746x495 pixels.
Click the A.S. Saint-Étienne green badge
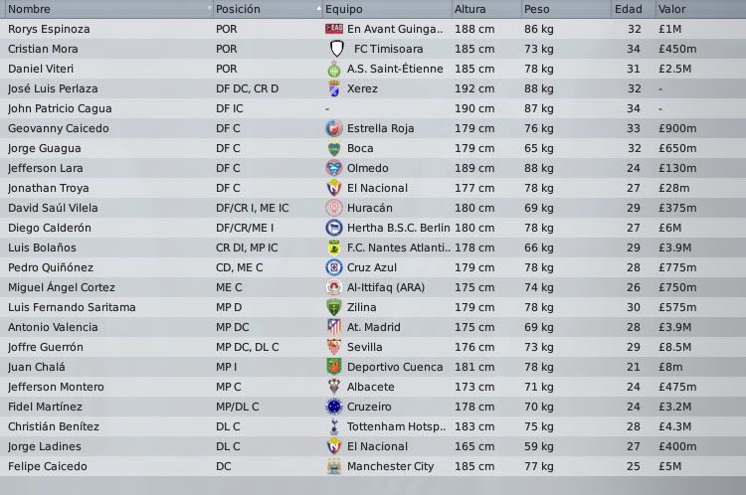tap(334, 69)
